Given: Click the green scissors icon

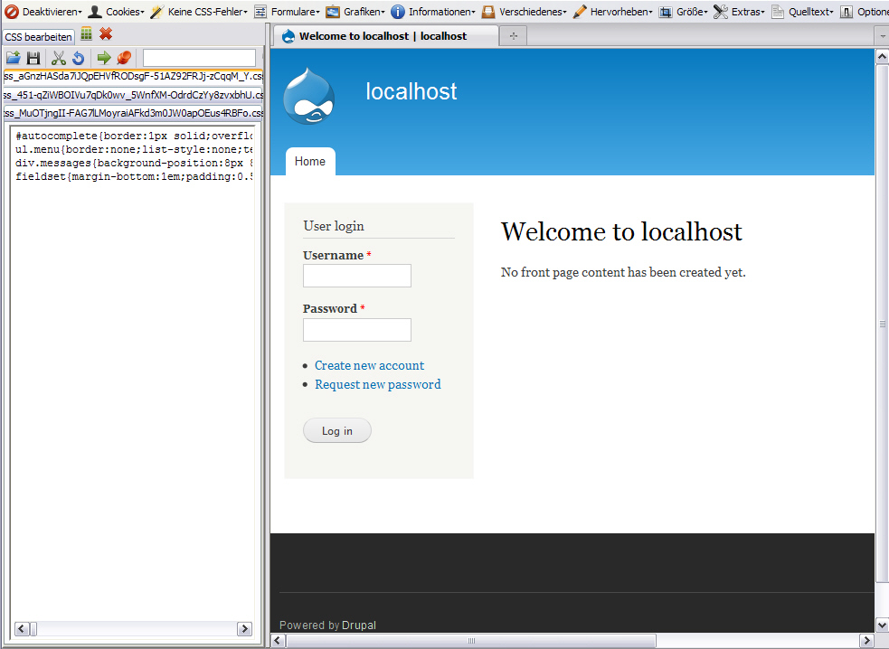Looking at the screenshot, I should pyautogui.click(x=59, y=58).
